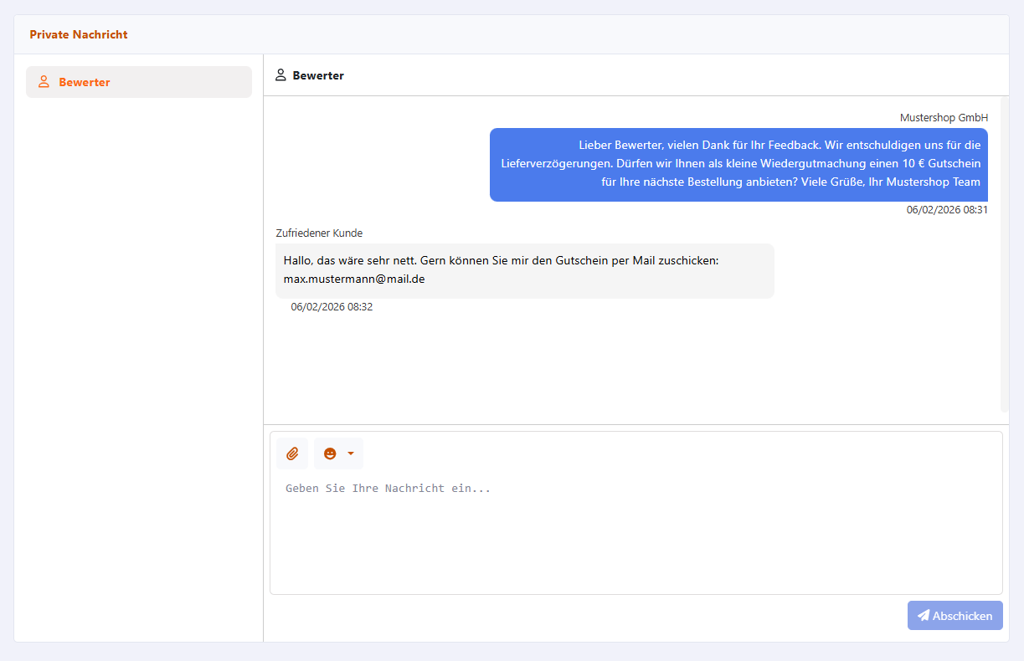Viewport: 1024px width, 661px height.
Task: Click the gray customer reply bubble
Action: 524,270
